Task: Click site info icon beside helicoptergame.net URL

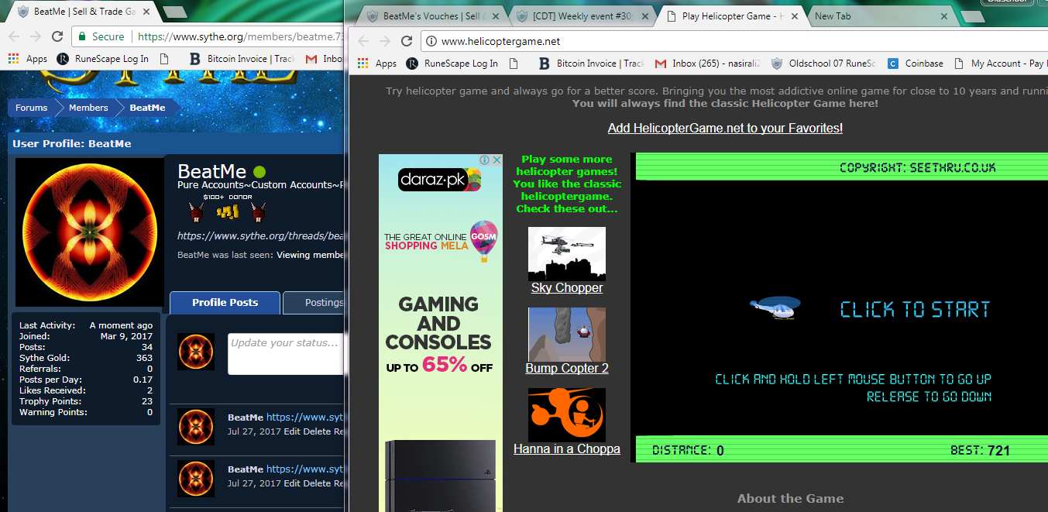Action: coord(431,41)
